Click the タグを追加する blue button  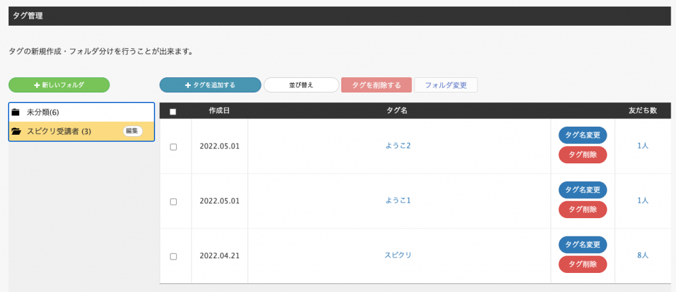tap(211, 85)
